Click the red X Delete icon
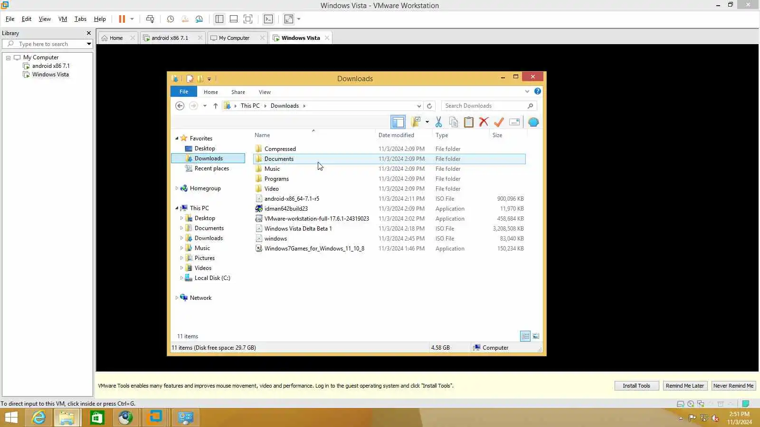This screenshot has width=760, height=427. (x=484, y=122)
